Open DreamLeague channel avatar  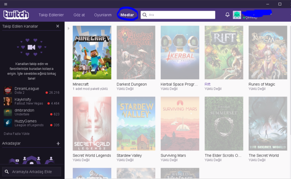8,91
